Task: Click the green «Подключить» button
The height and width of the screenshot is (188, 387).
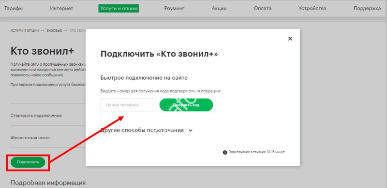Action: pos(28,162)
